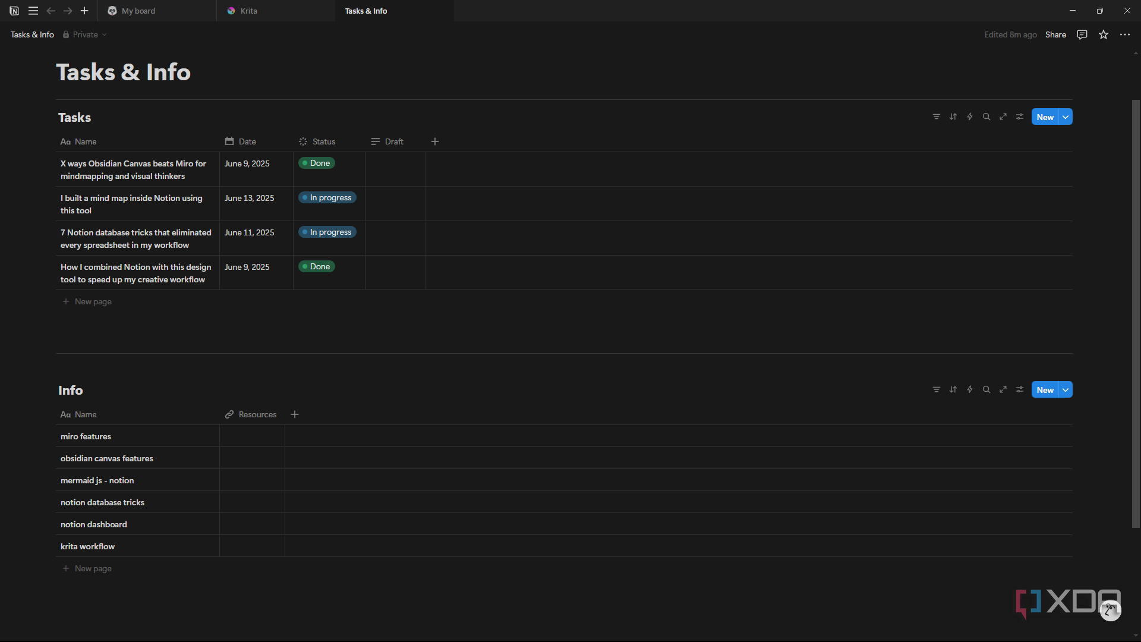Open the sidebar hamburger menu

point(33,11)
